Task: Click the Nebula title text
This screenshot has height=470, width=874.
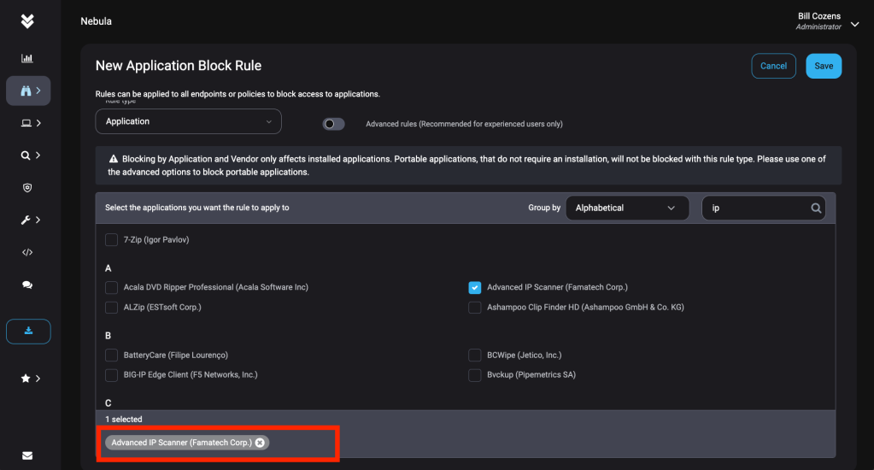Action: tap(96, 21)
